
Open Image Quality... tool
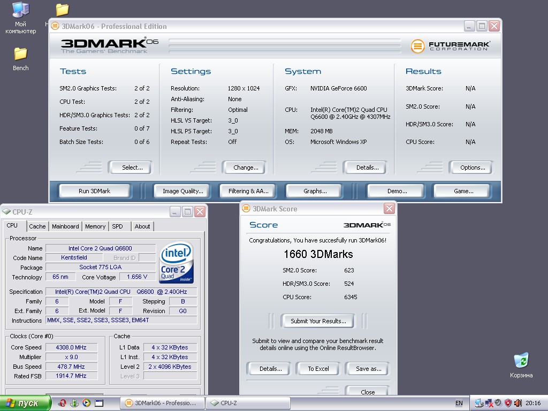pyautogui.click(x=183, y=191)
